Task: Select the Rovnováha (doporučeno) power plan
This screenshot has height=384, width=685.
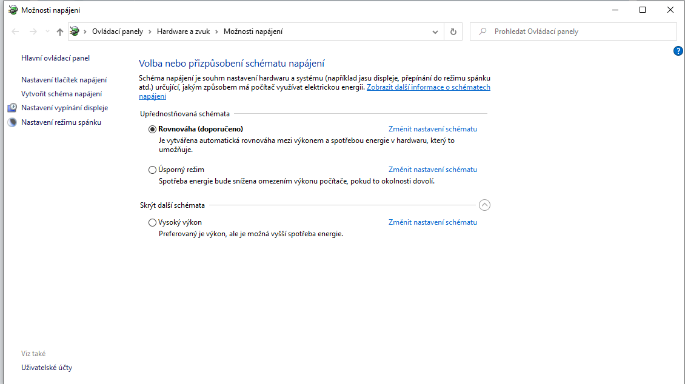Action: point(152,129)
